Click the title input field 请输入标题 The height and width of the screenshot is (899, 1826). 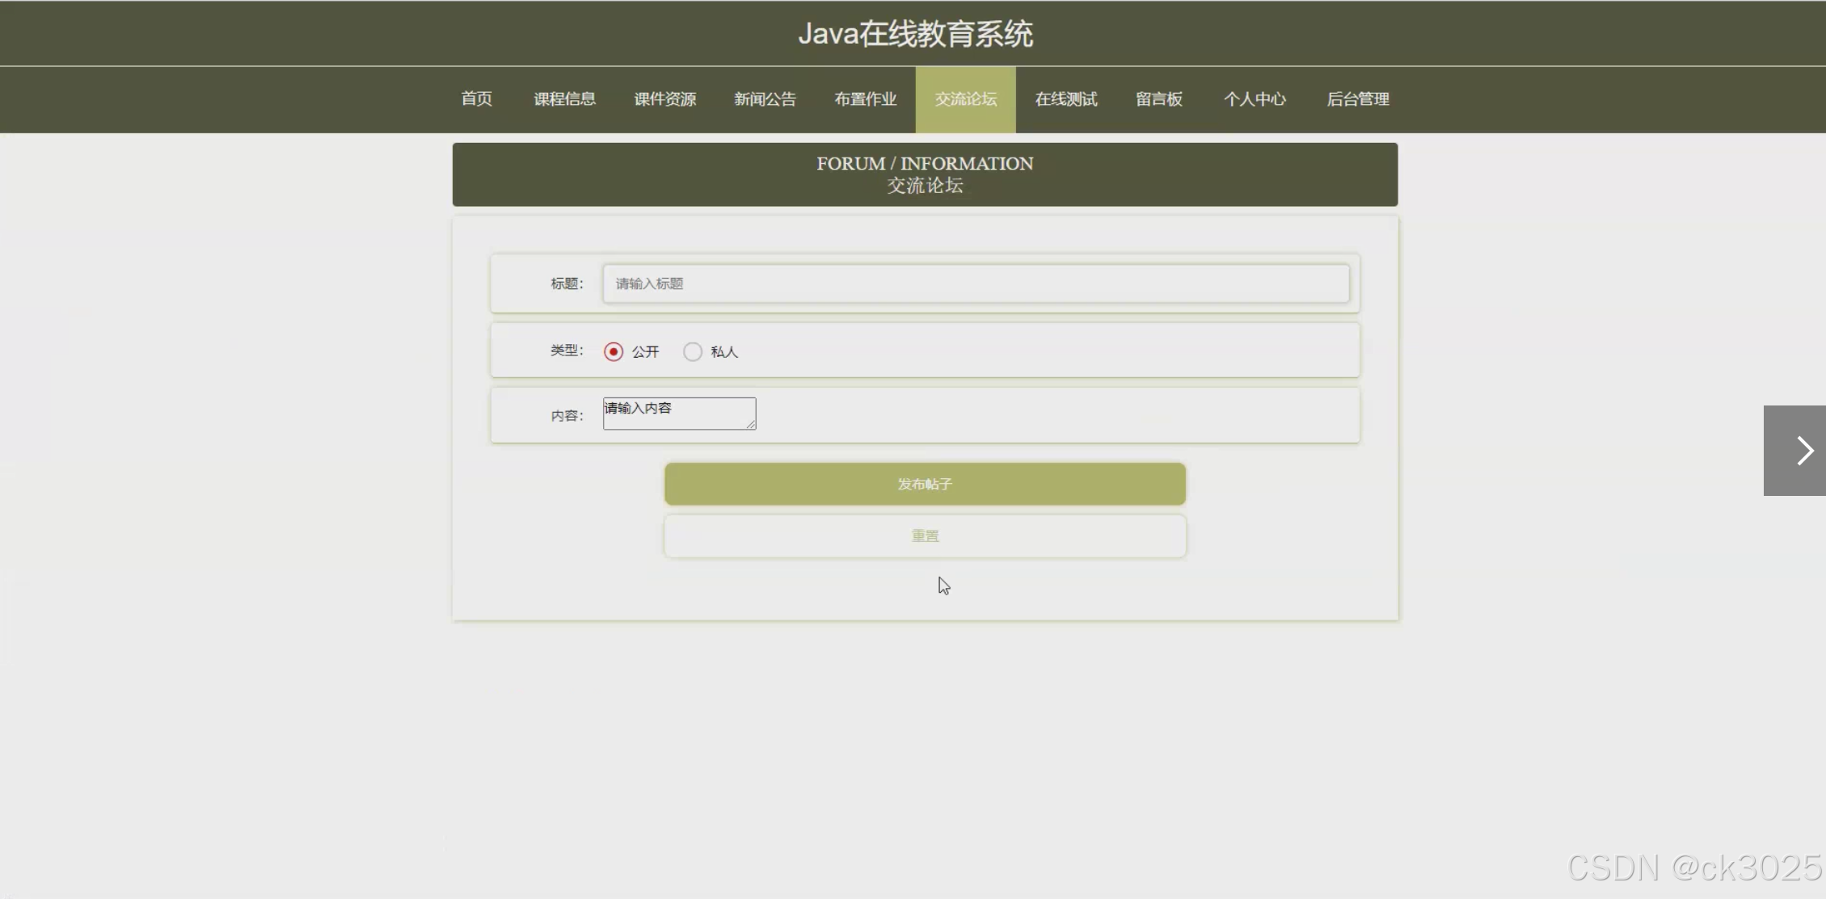pos(975,284)
